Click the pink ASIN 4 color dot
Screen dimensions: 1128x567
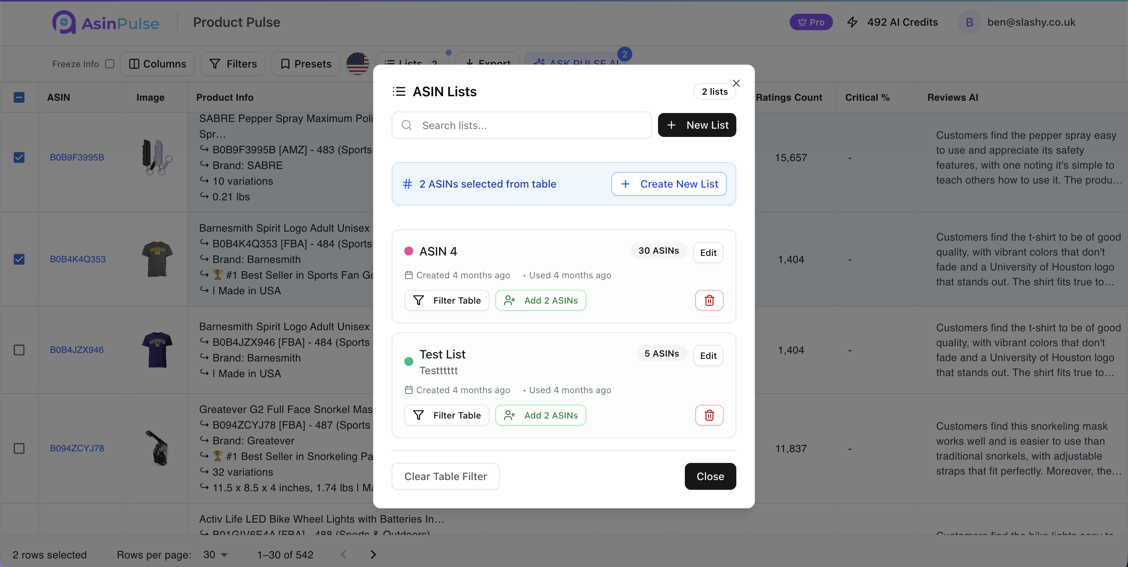(x=408, y=251)
